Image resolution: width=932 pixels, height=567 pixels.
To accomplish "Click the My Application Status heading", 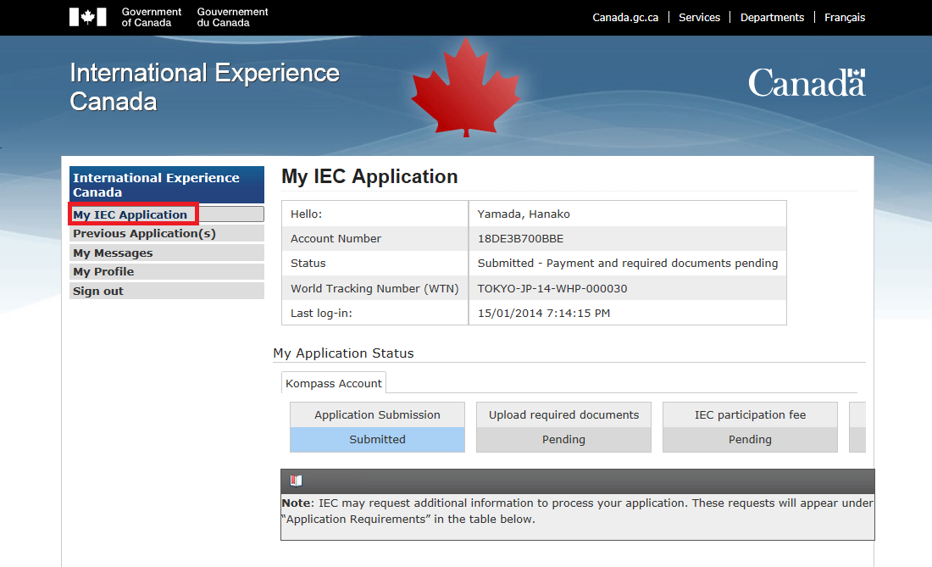I will click(x=343, y=353).
